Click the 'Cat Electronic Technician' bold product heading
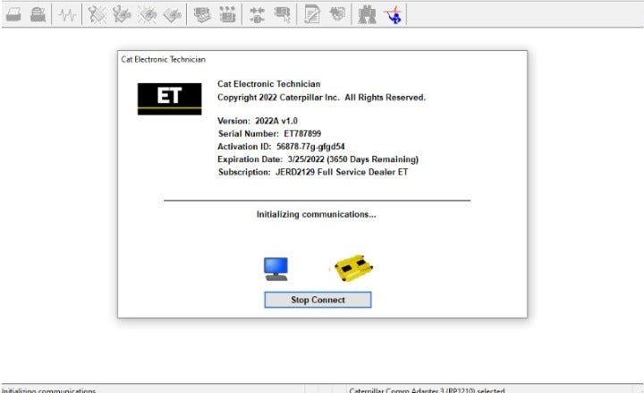644x393 pixels. coord(269,84)
